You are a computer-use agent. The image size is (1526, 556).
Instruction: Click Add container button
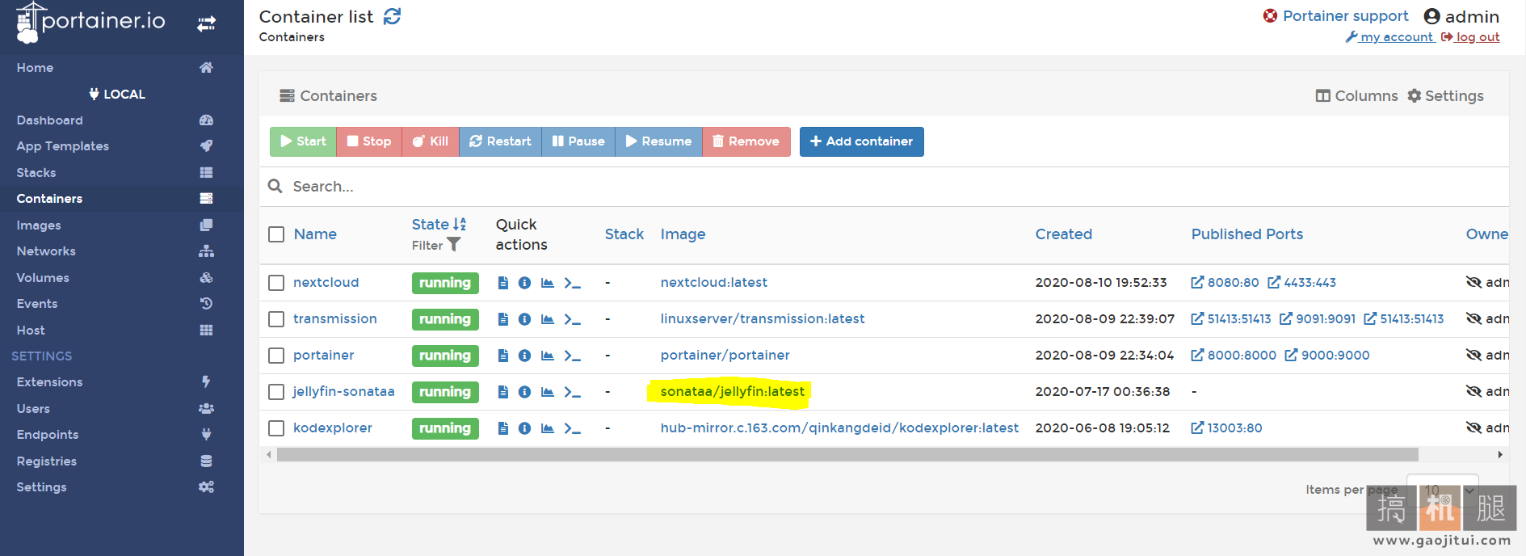pos(861,141)
